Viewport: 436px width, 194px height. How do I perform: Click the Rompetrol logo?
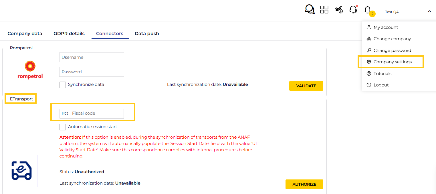(x=30, y=70)
